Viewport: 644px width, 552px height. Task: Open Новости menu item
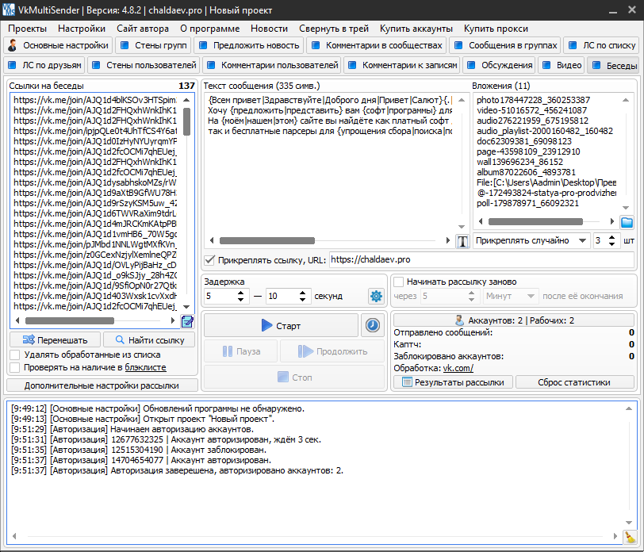coord(269,29)
